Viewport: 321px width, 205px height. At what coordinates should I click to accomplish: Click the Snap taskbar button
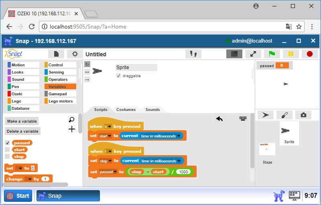tap(68, 196)
